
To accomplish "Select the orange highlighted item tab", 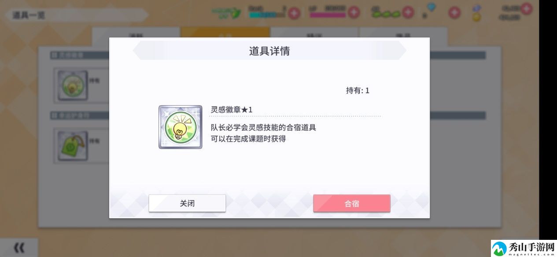I will (x=225, y=33).
